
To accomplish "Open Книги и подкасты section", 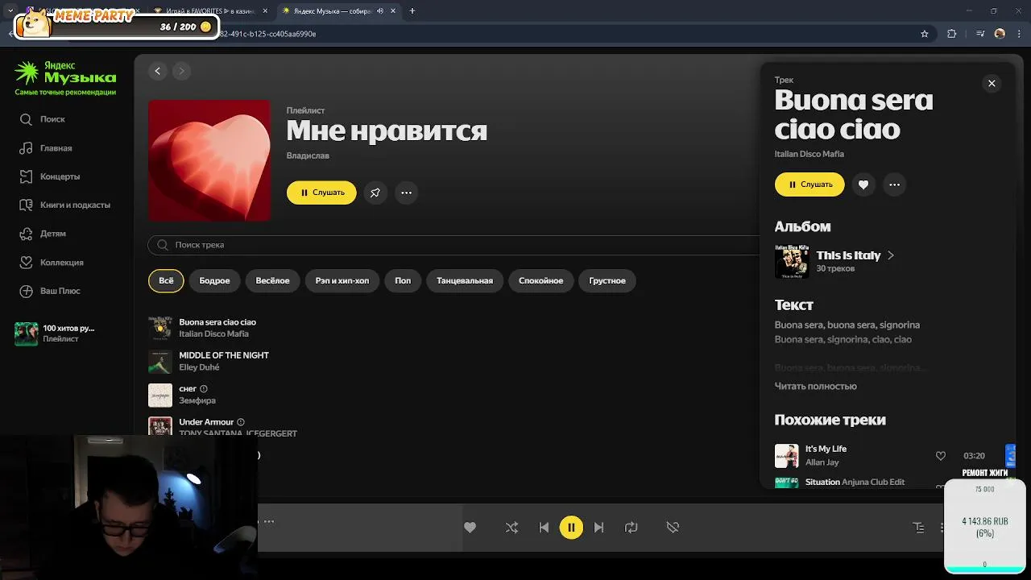I will (65, 205).
